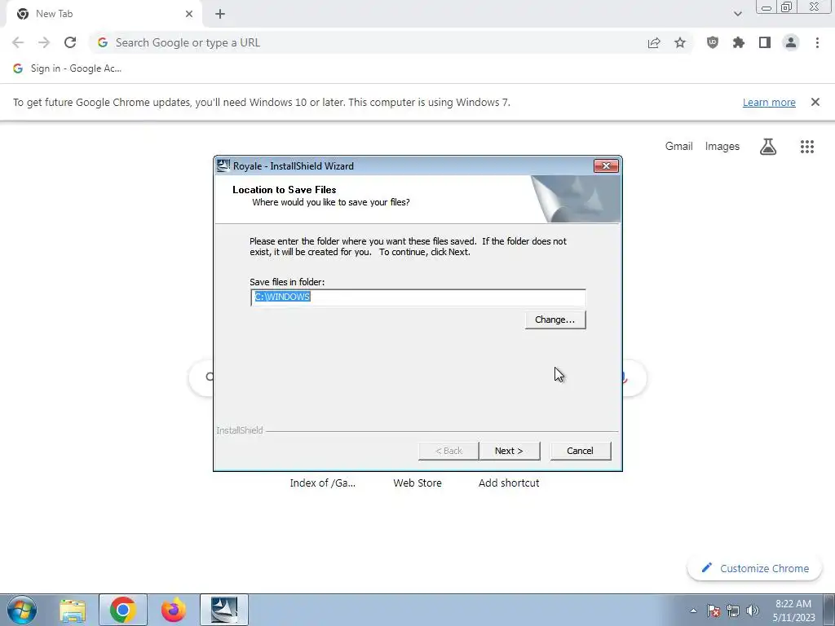The width and height of the screenshot is (835, 626).
Task: Open the Gmail link
Action: tap(678, 147)
